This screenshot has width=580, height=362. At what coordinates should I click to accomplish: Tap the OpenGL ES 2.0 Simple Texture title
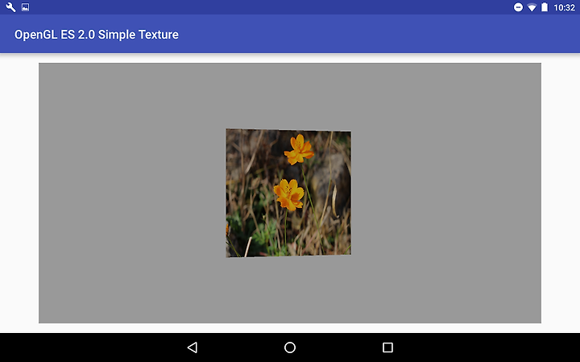click(x=96, y=35)
